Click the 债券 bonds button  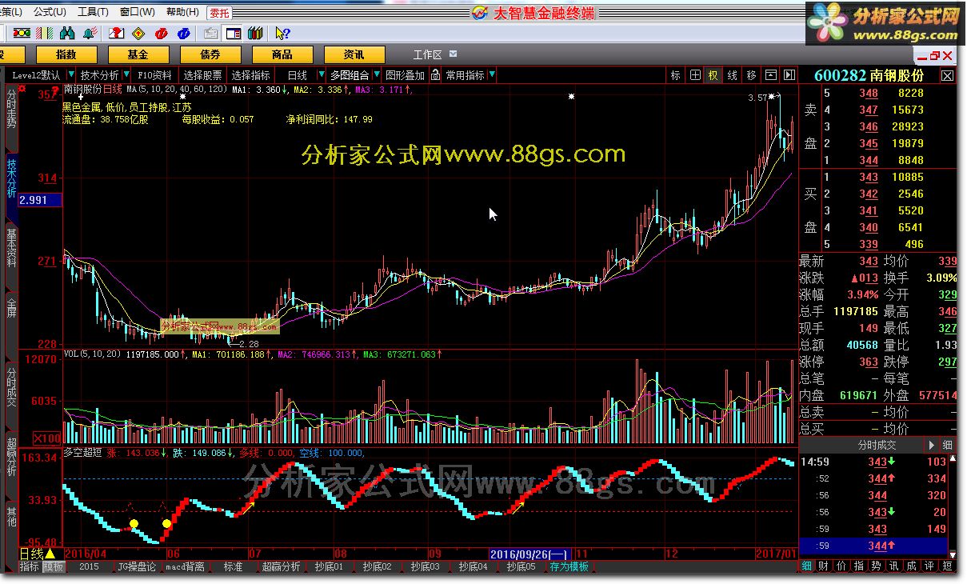click(210, 54)
